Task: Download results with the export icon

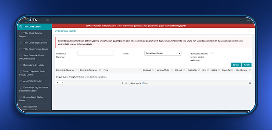Action: coord(250,83)
